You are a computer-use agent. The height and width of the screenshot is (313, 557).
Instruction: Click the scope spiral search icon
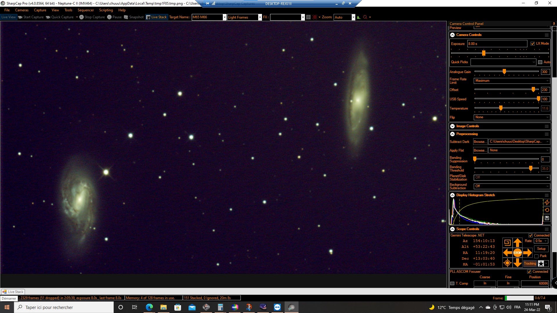(x=507, y=243)
